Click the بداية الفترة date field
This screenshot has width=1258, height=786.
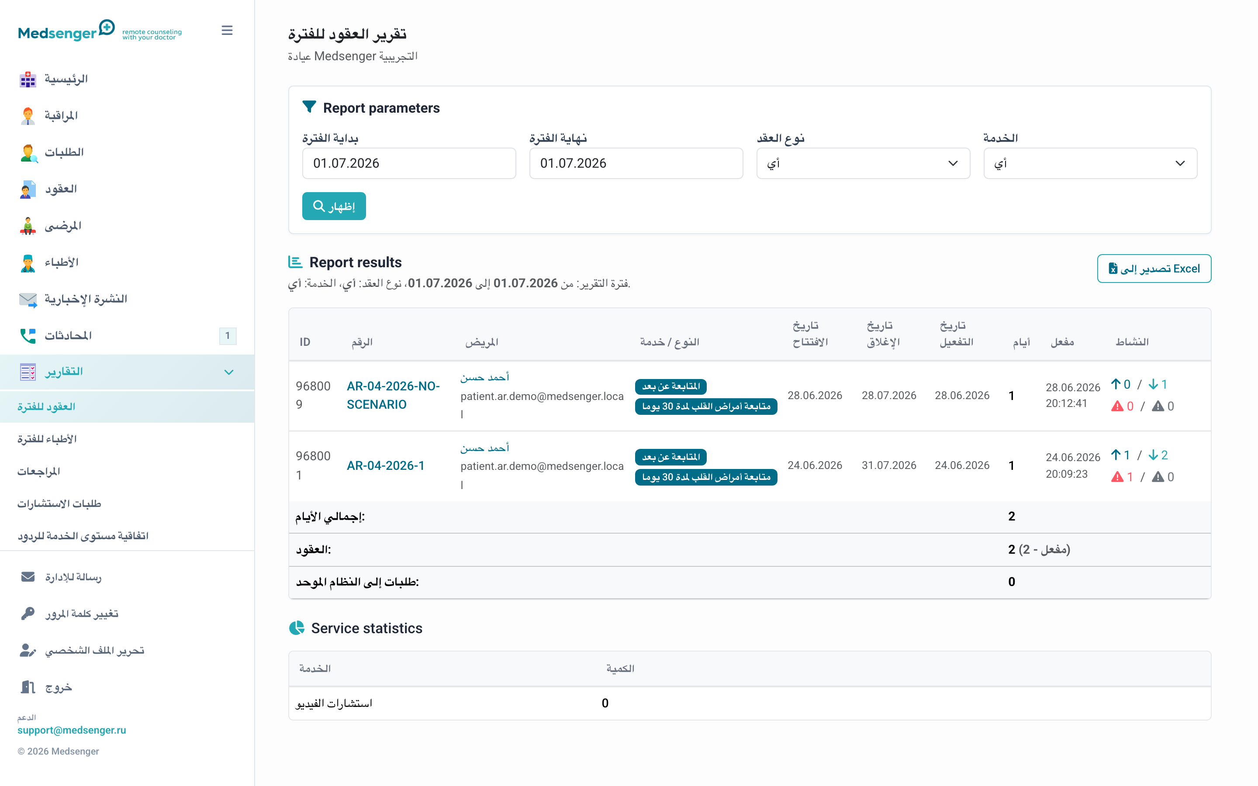coord(408,163)
